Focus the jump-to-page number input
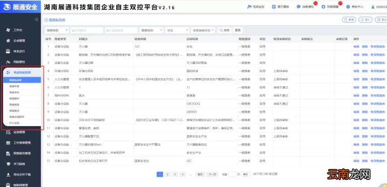The width and height of the screenshot is (387, 187). click(232, 174)
